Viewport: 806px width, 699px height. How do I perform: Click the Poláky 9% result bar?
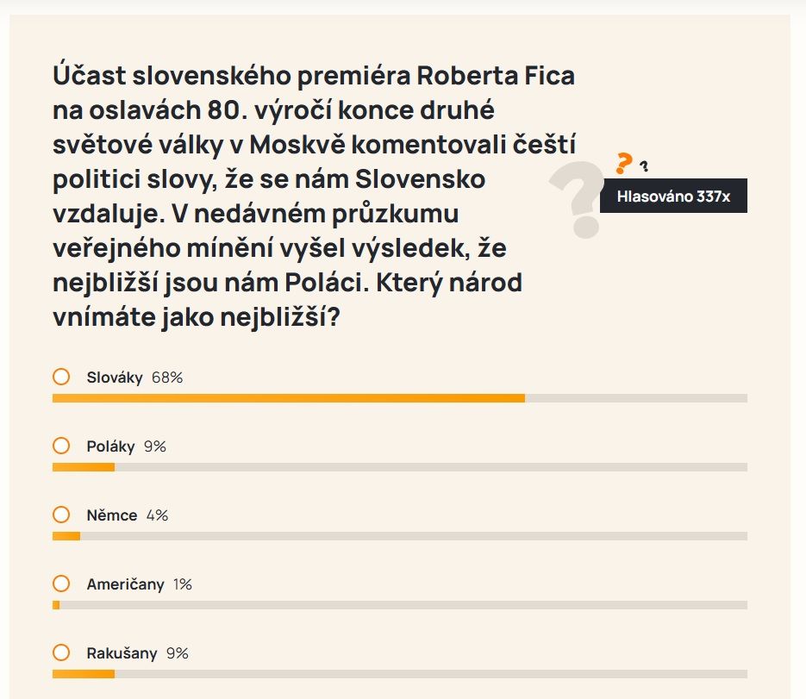(x=400, y=467)
